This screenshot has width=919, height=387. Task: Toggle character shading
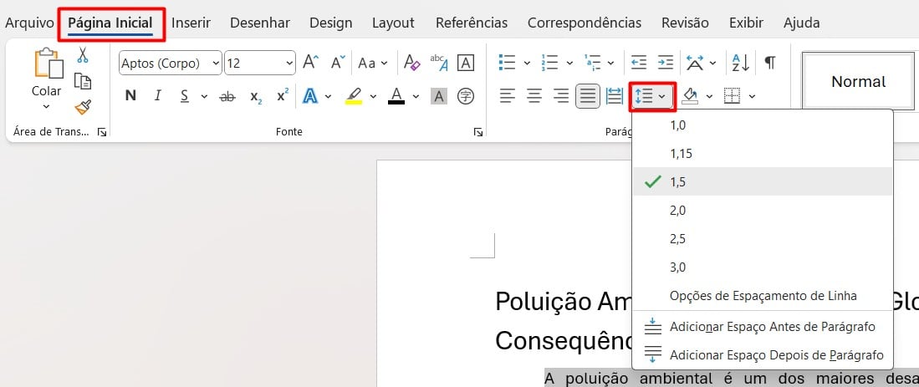point(439,96)
